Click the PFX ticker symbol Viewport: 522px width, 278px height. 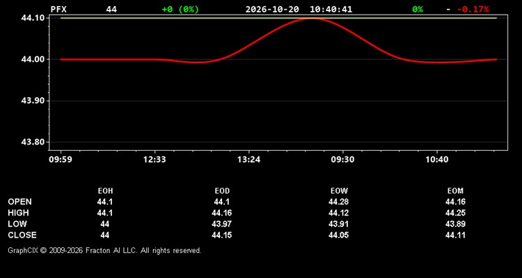[58, 9]
